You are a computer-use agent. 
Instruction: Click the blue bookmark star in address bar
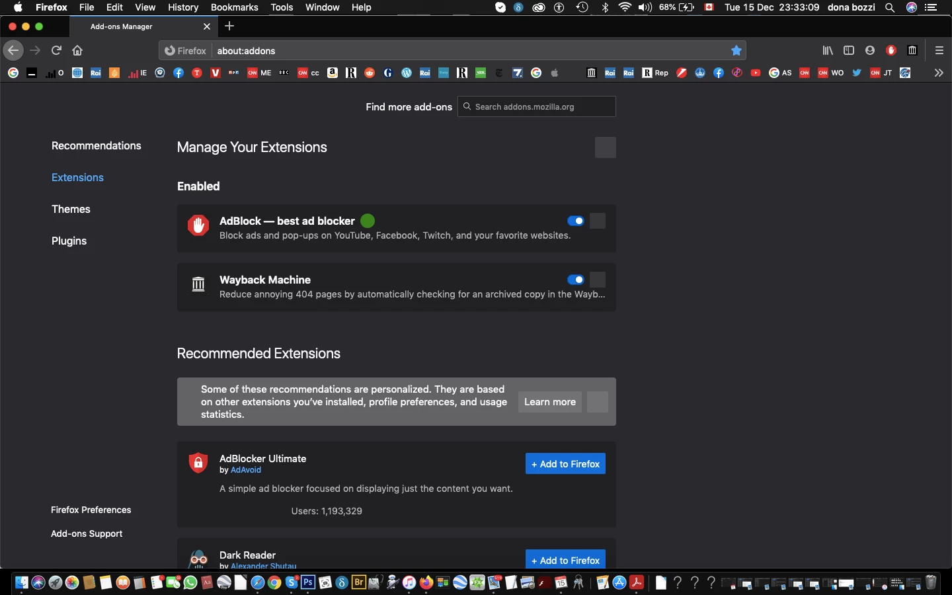coord(736,50)
